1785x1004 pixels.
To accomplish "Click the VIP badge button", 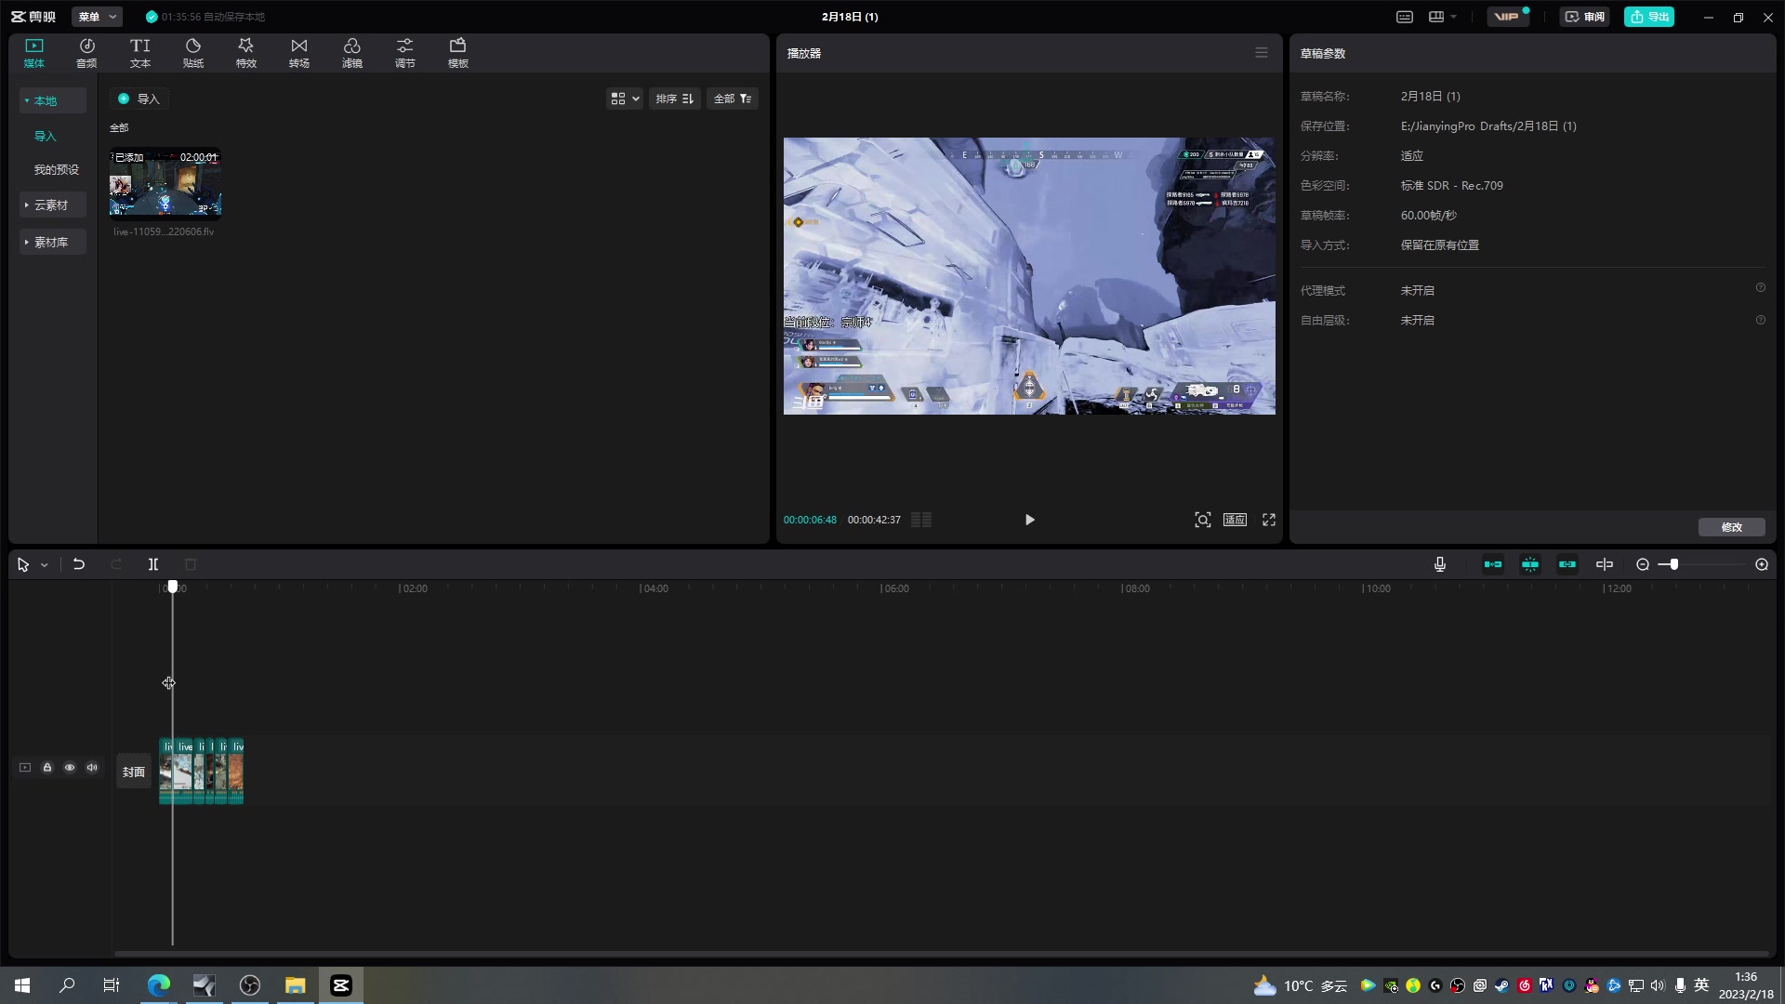I will (x=1507, y=17).
